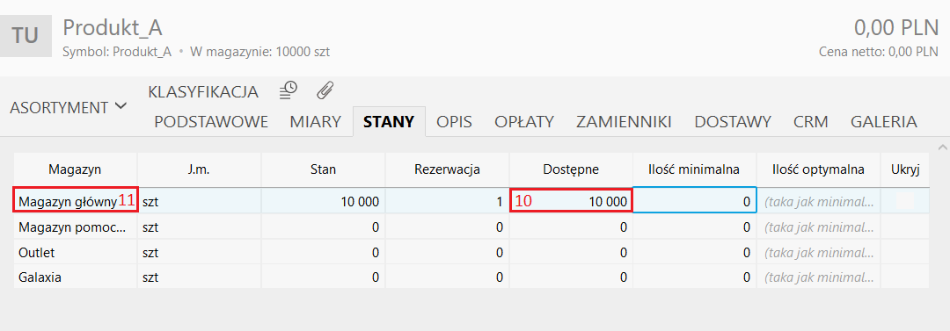Click Ilość minimalna field for Magazyn główny
The width and height of the screenshot is (950, 331).
coord(694,201)
